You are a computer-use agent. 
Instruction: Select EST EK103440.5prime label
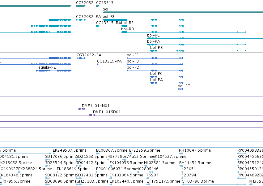pyautogui.click(x=126, y=181)
